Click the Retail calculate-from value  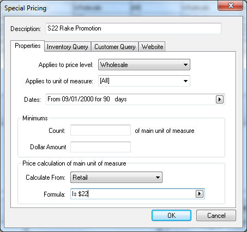pyautogui.click(x=80, y=178)
